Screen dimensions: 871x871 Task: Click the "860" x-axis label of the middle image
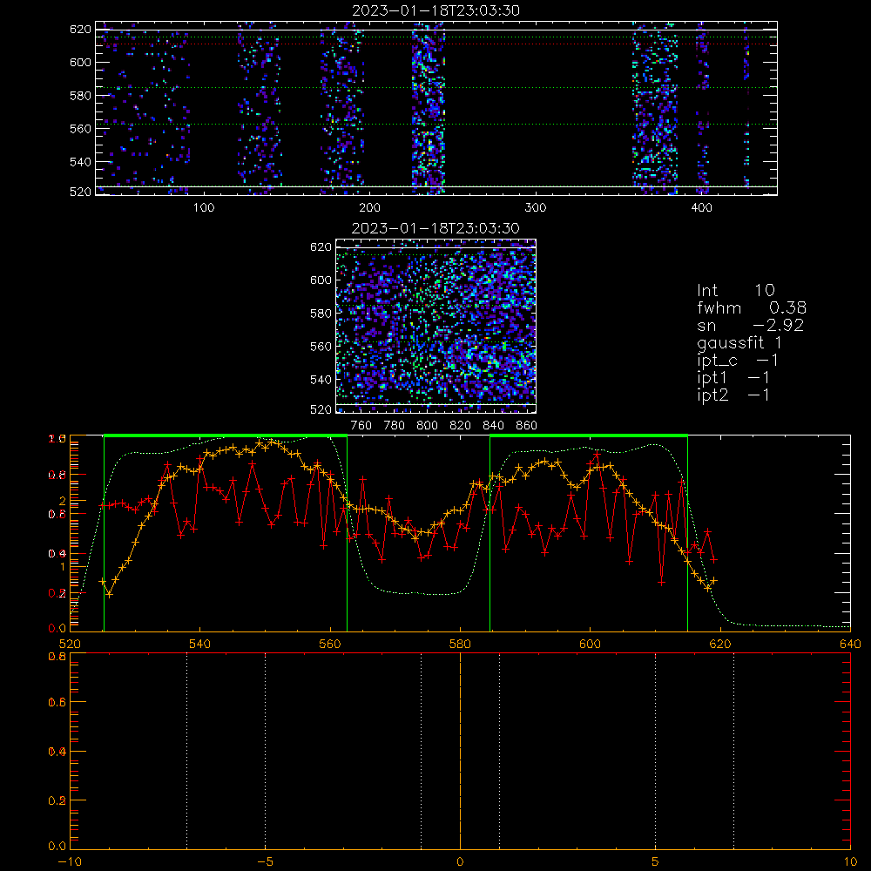pyautogui.click(x=527, y=426)
